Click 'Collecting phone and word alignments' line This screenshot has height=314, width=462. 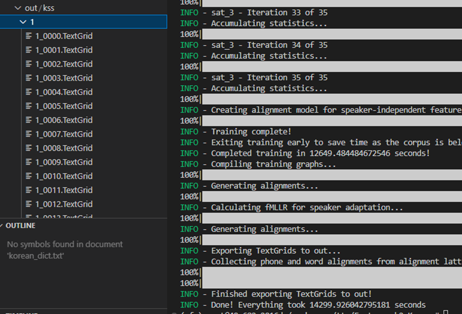click(321, 262)
